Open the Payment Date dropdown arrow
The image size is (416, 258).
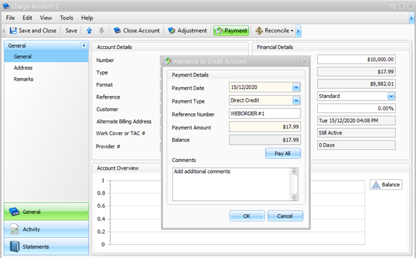pyautogui.click(x=296, y=87)
